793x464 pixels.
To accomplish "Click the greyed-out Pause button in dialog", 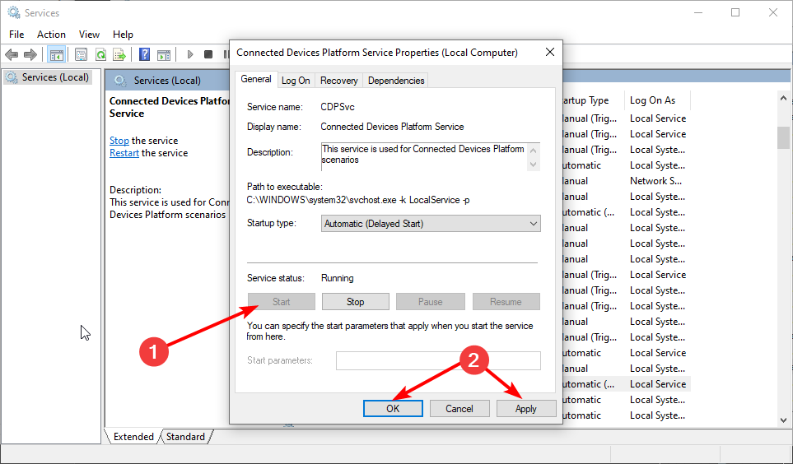I will point(431,302).
